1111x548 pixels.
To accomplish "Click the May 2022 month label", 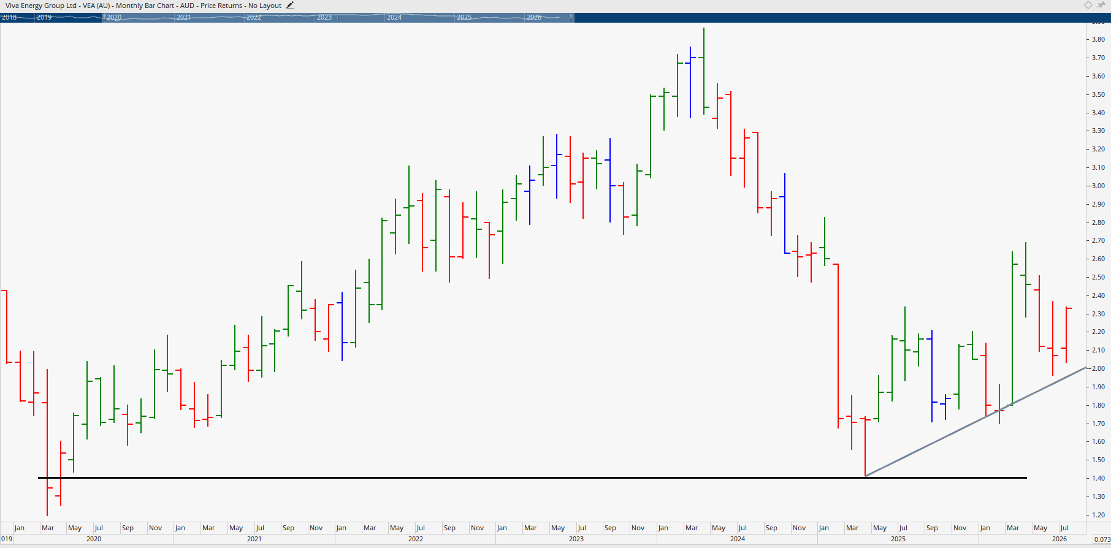I will 397,528.
